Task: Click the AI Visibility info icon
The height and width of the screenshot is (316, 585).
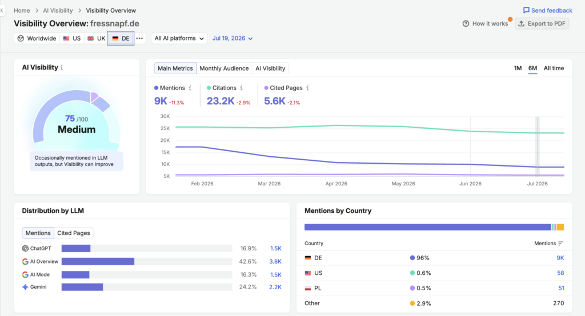Action: pyautogui.click(x=62, y=67)
